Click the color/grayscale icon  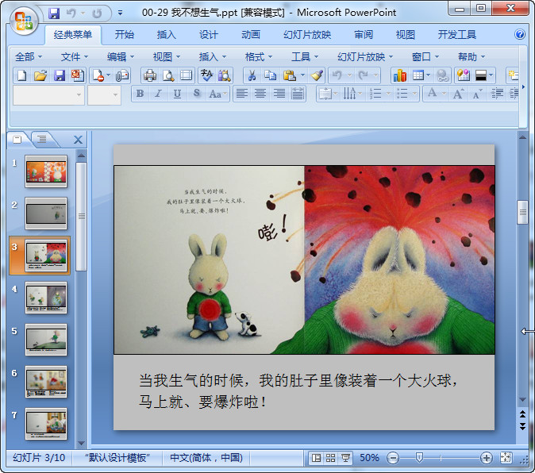[481, 75]
